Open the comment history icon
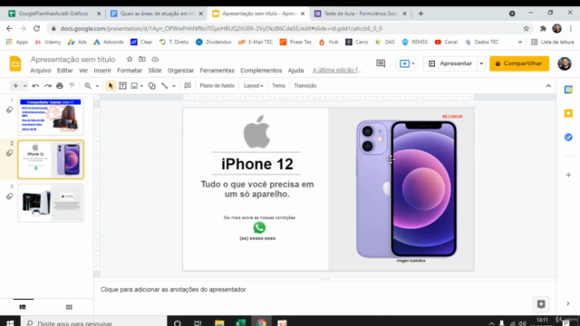Screen dimensions: 580x326 click(381, 63)
